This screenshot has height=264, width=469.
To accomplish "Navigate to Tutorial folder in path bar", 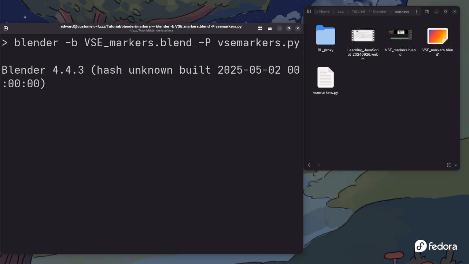I will (x=358, y=11).
